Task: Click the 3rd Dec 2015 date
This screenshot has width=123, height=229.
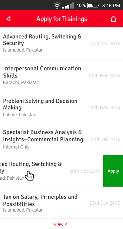Action: (x=106, y=44)
